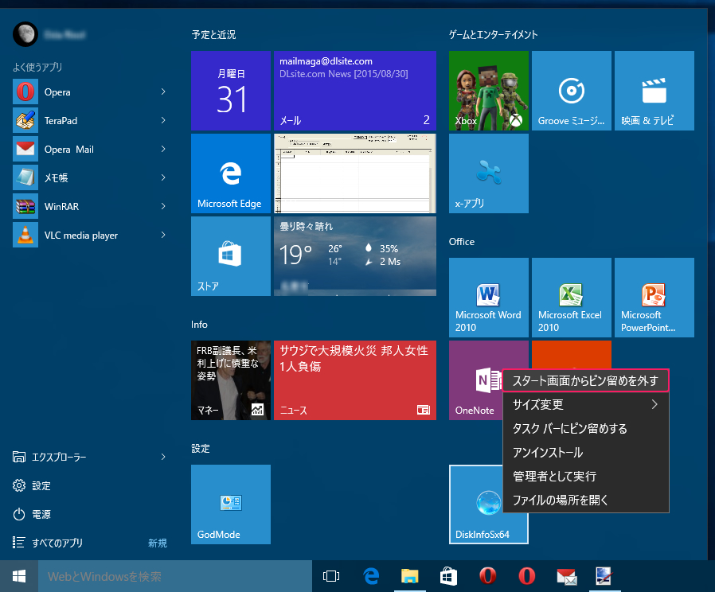Choose アンインストール from the context menu
Screen dimensions: 715x592
pyautogui.click(x=585, y=453)
